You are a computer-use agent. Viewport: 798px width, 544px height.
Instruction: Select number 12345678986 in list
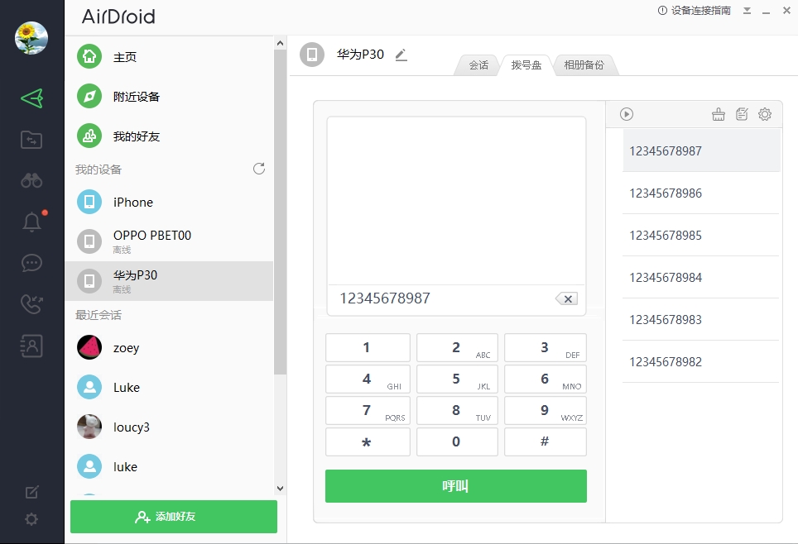pos(701,193)
